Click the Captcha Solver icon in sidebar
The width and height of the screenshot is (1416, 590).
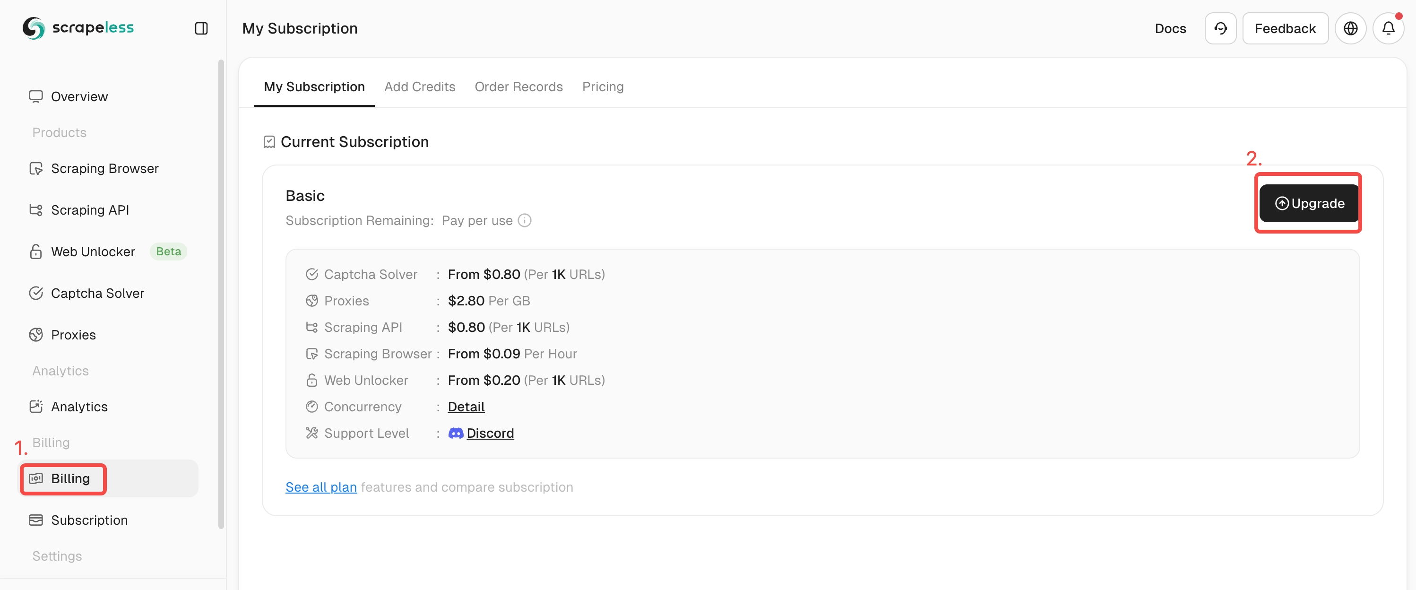[x=35, y=294]
